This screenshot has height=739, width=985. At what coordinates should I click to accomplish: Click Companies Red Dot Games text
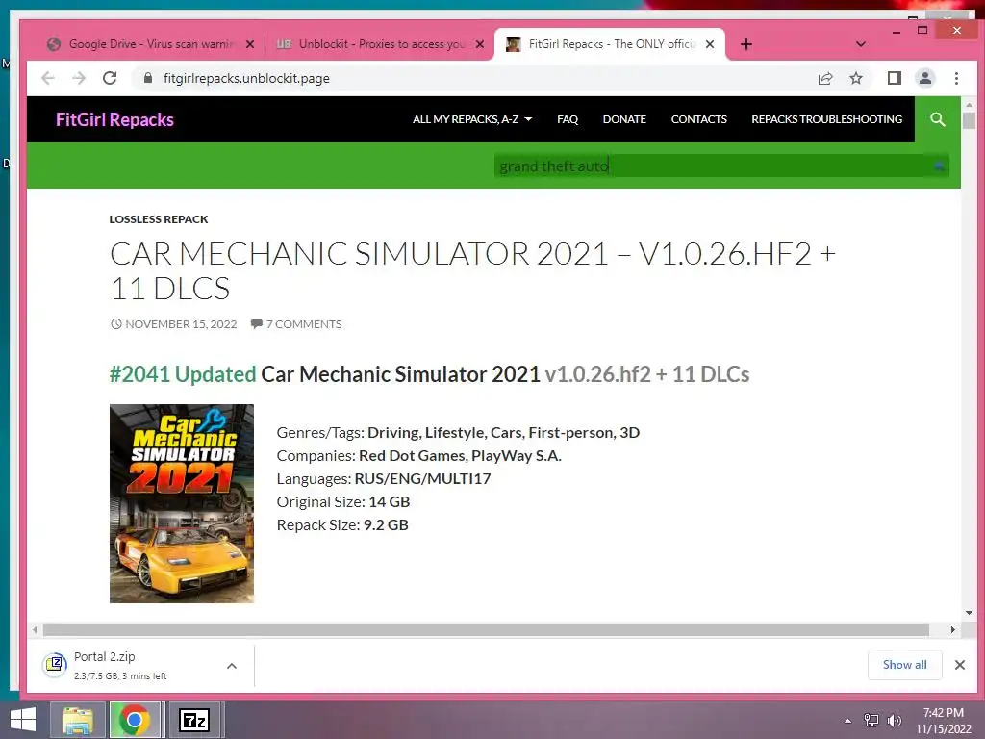(419, 455)
